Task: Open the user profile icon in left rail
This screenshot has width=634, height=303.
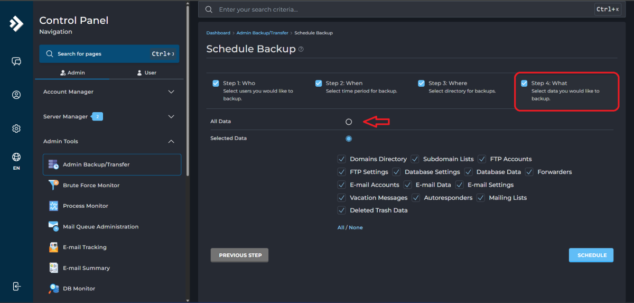Action: (x=16, y=95)
